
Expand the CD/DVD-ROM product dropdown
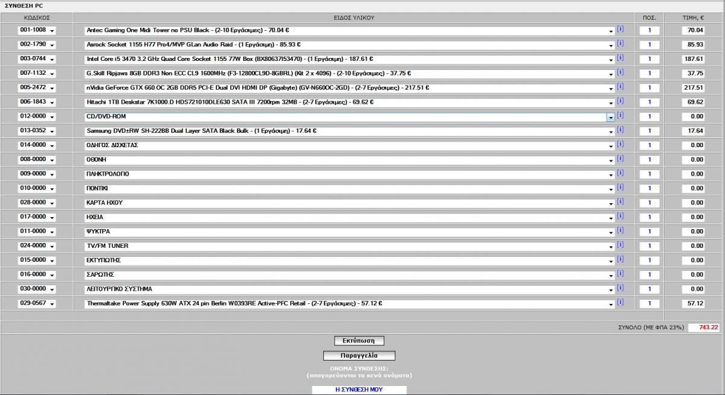350,116
